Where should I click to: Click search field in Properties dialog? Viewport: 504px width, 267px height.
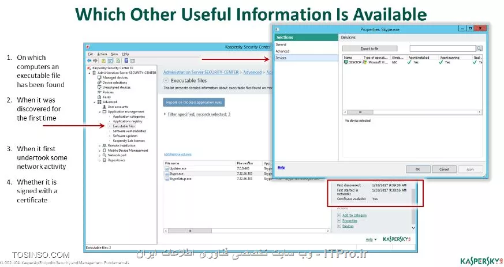click(443, 48)
